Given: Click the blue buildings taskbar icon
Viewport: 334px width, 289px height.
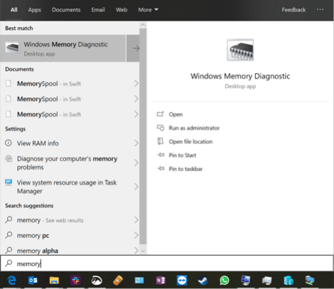Looking at the screenshot, I should coord(288,280).
